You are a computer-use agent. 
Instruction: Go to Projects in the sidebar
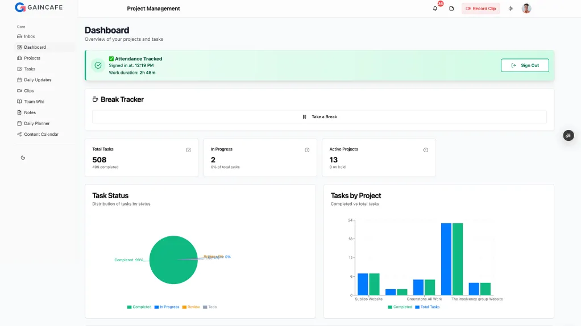click(x=32, y=58)
